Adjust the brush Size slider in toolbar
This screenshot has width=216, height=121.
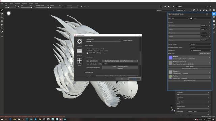[10, 8]
